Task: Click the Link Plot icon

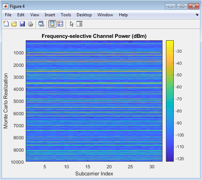Action: [41, 24]
